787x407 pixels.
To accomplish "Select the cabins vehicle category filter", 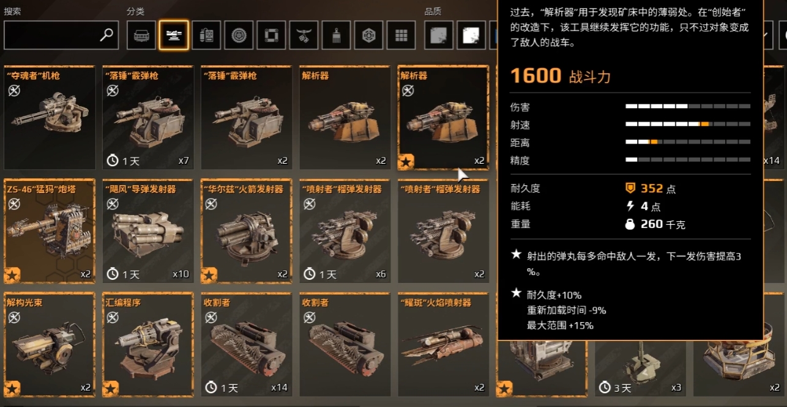I will [141, 35].
